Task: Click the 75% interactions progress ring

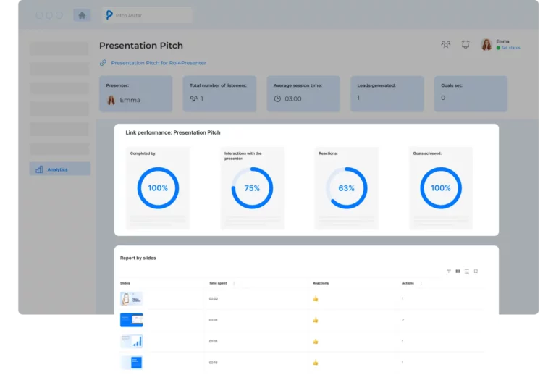Action: [252, 188]
